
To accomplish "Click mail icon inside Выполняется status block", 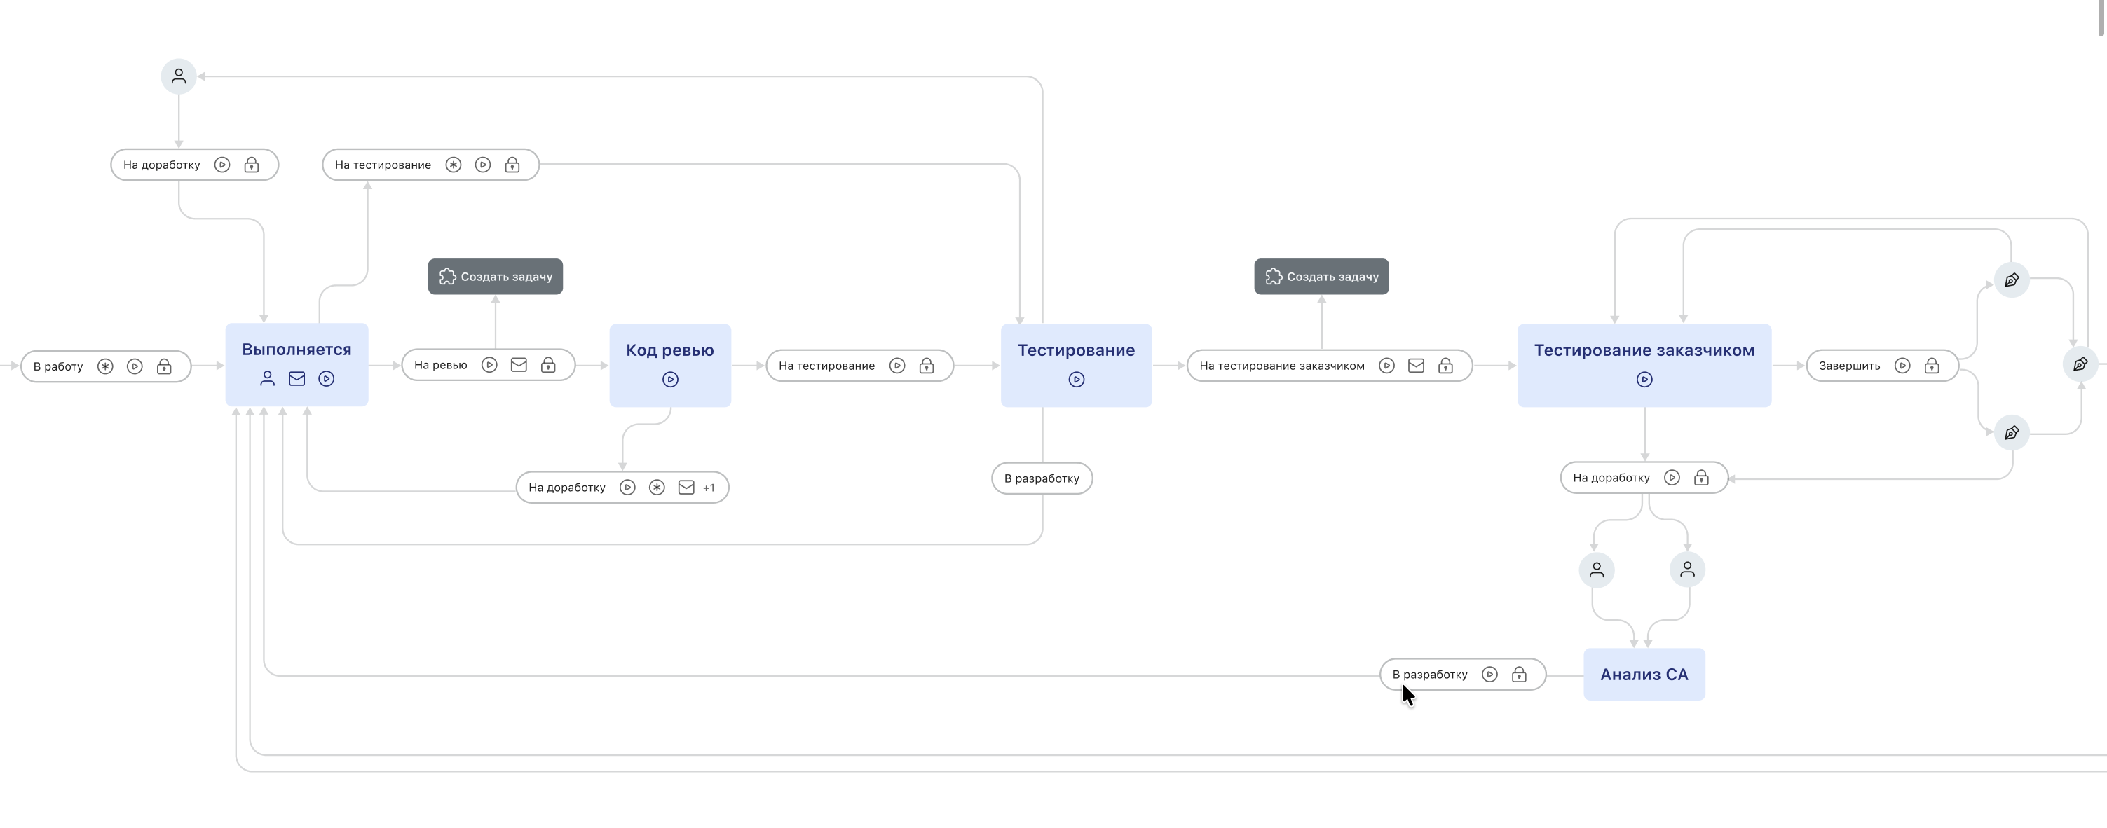I will tap(297, 378).
